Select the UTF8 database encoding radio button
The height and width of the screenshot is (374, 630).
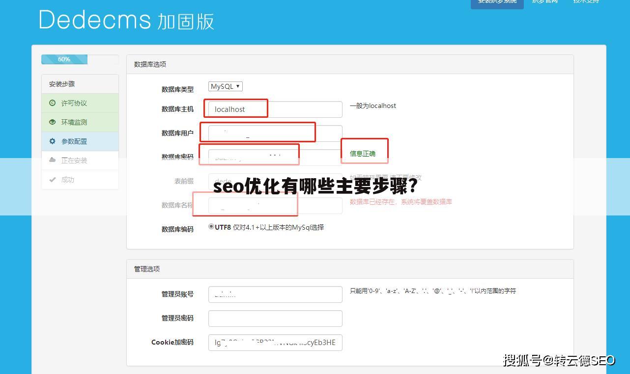(211, 227)
